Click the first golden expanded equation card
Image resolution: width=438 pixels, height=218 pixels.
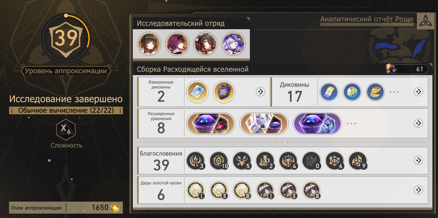point(211,123)
